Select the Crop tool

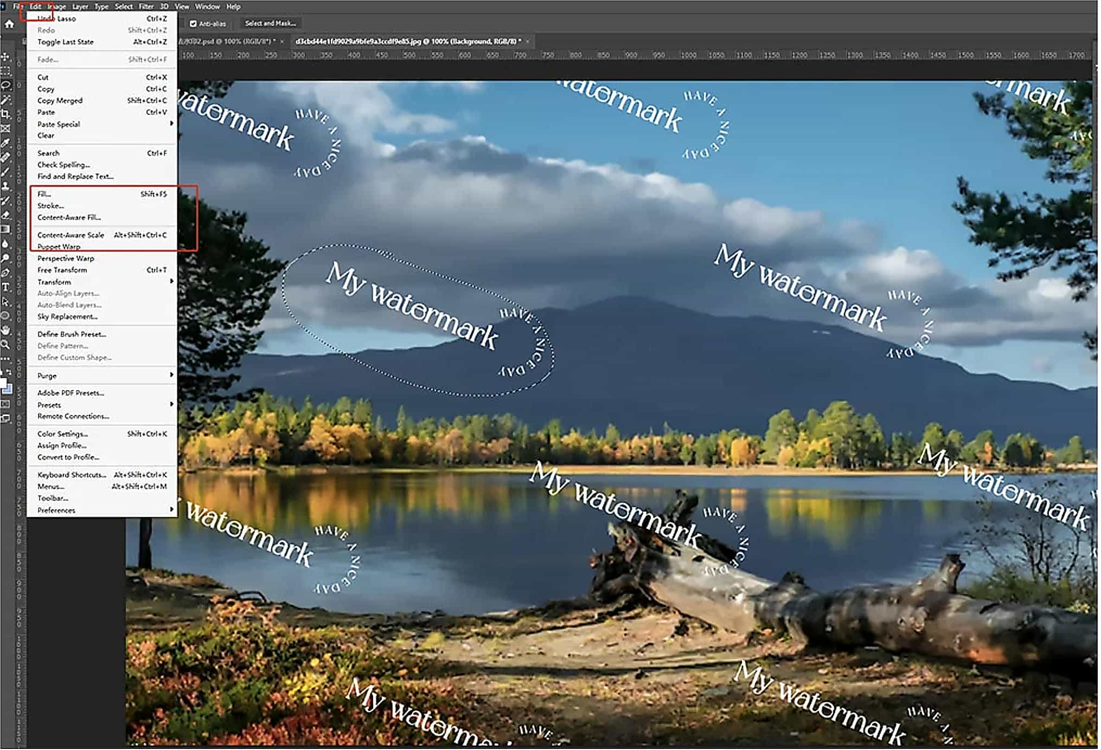coord(6,114)
